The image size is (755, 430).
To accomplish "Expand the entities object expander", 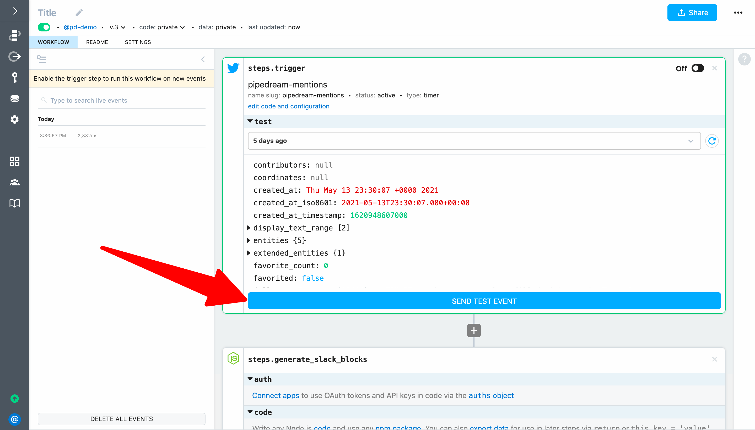I will [249, 240].
